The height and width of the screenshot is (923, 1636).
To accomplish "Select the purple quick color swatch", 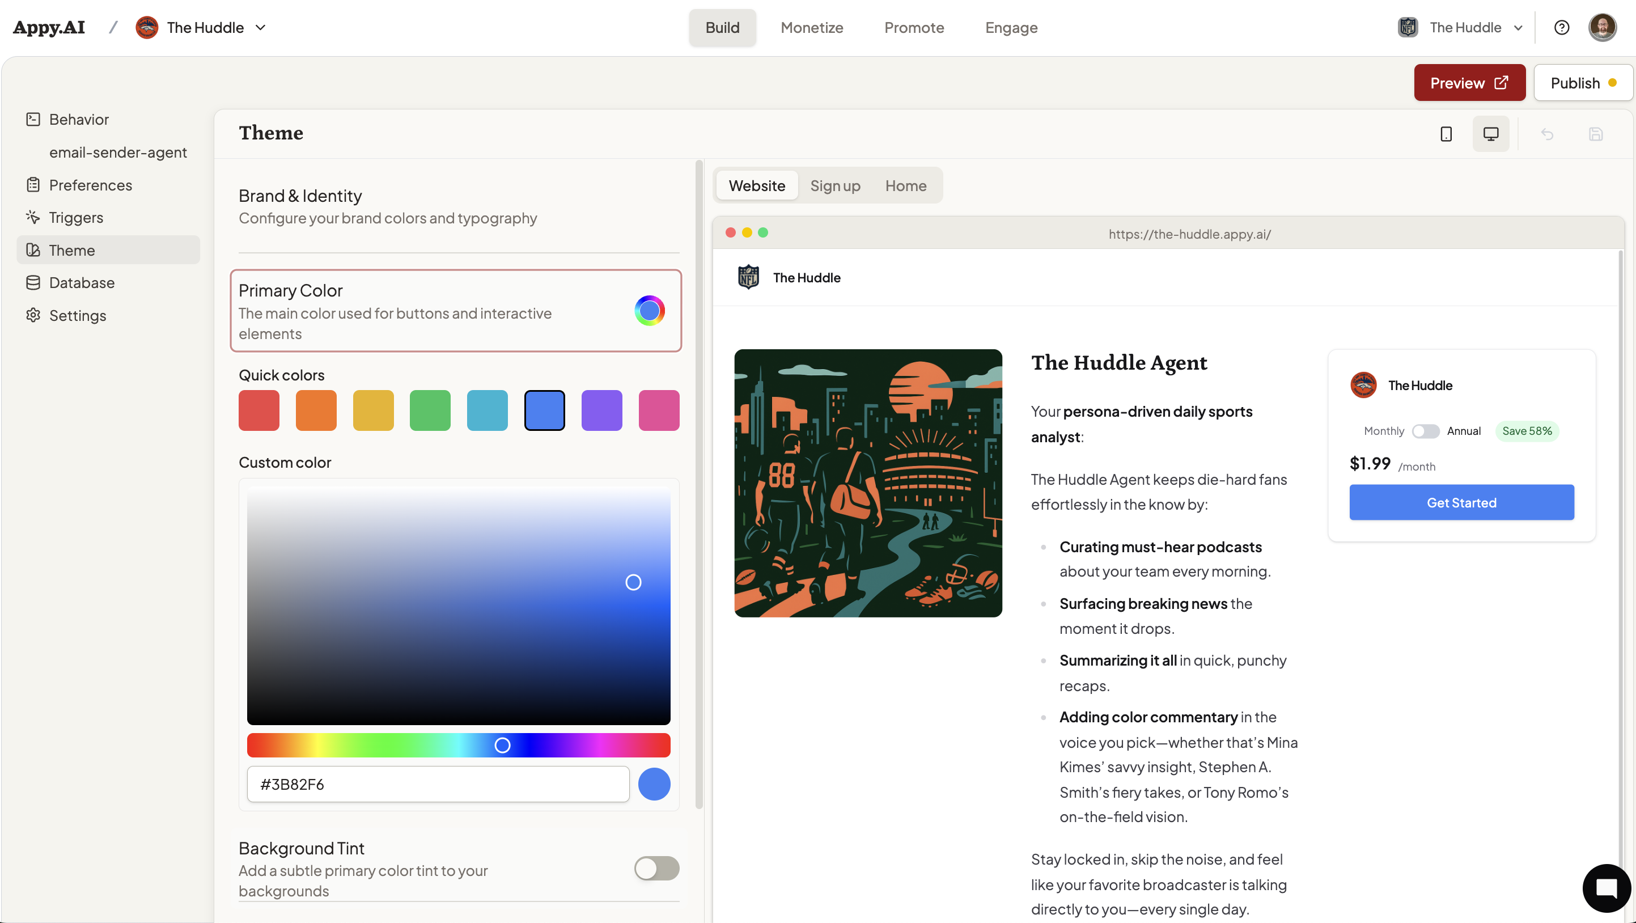I will [601, 410].
